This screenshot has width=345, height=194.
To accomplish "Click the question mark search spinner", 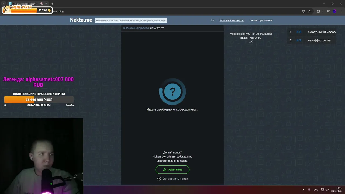I will click(172, 92).
